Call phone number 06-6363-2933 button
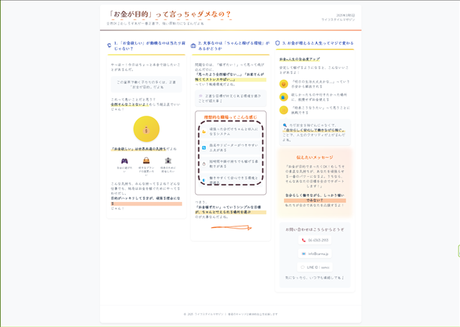The height and width of the screenshot is (327, 460). pyautogui.click(x=315, y=240)
